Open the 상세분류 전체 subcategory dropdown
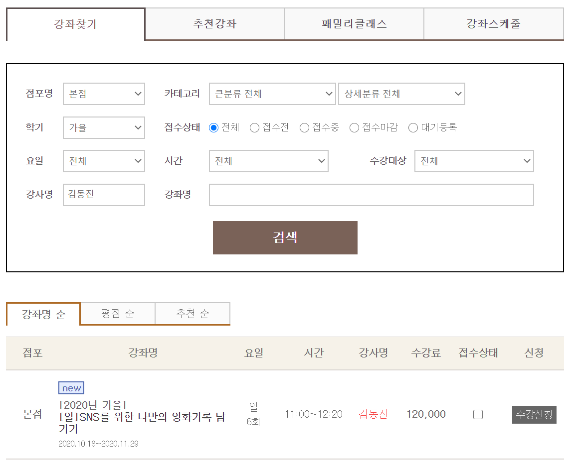 point(401,94)
